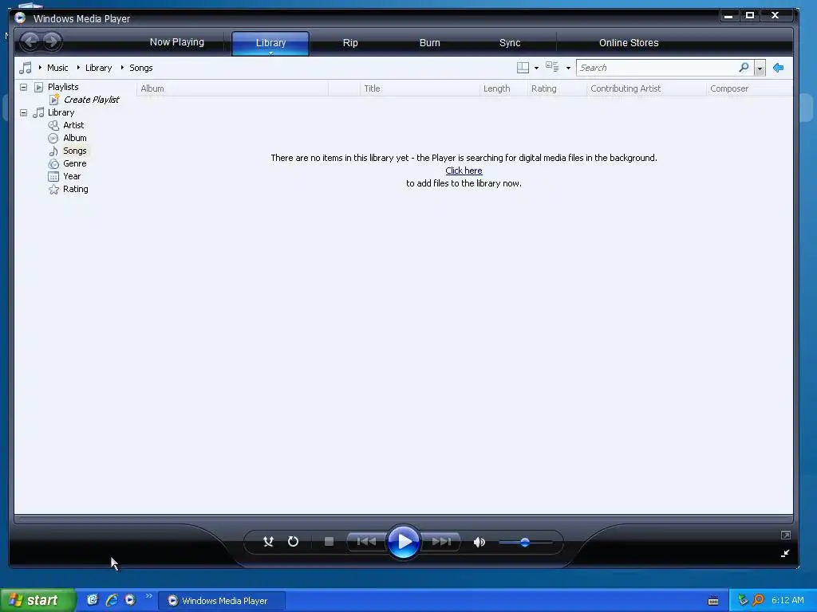
Task: Switch to the Rip tab
Action: point(350,43)
